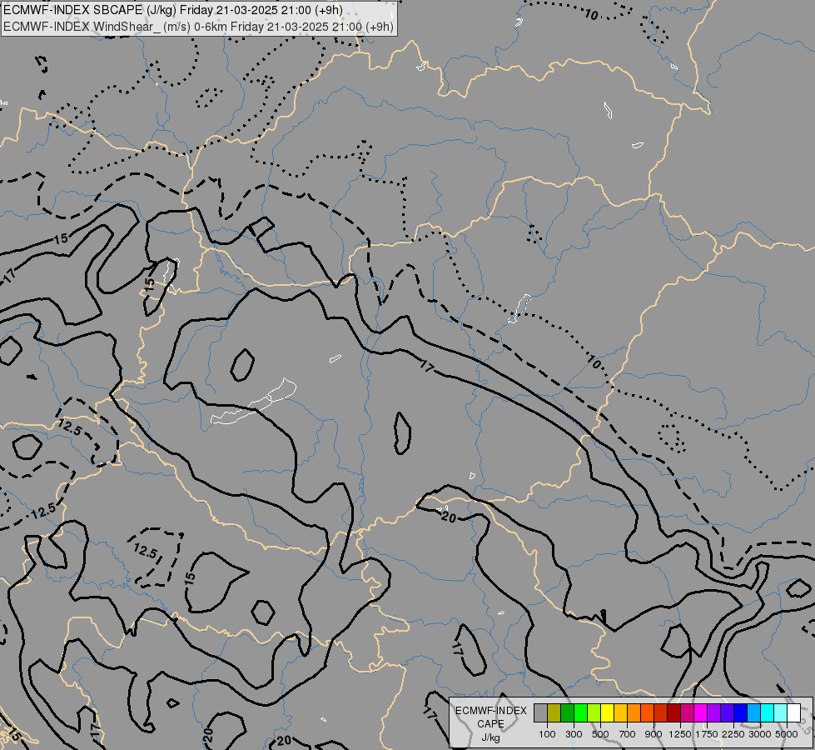Select the 'ECMWF-INDEX CAPE J/kg' legend title
The width and height of the screenshot is (815, 750).
490,724
